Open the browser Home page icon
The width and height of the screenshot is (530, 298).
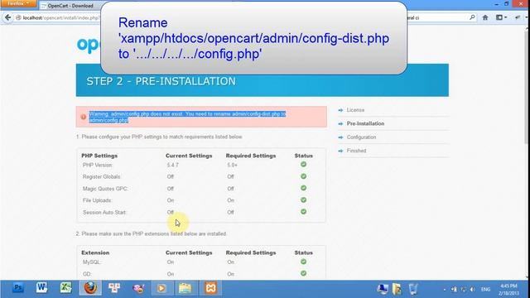(x=485, y=17)
